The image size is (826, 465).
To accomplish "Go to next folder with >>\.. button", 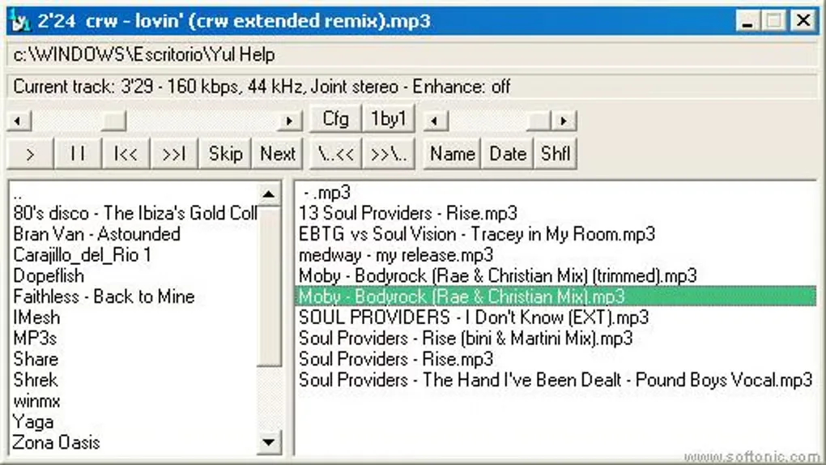I will 389,154.
